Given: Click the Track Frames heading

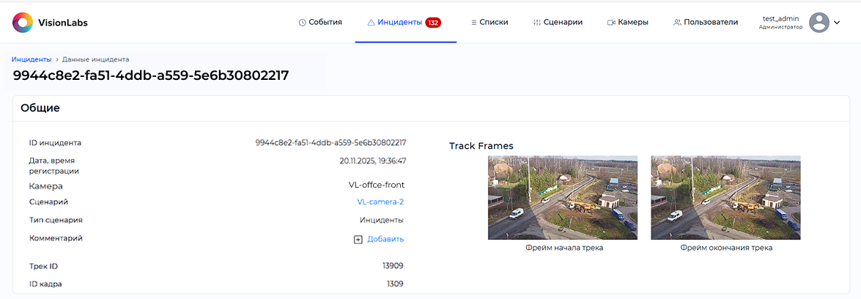Looking at the screenshot, I should 481,146.
